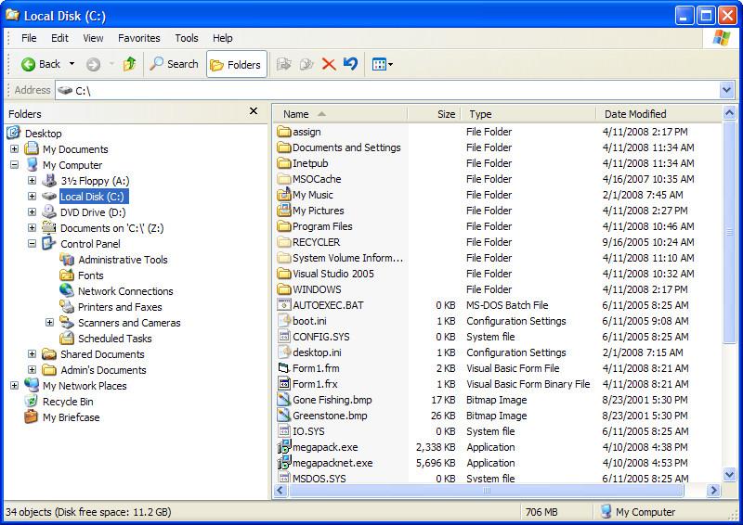
Task: Toggle the Folders pane button
Action: 237,64
